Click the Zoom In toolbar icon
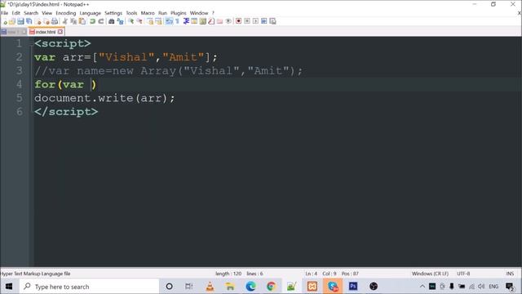Screen dimensions: 522x294 click(131, 21)
